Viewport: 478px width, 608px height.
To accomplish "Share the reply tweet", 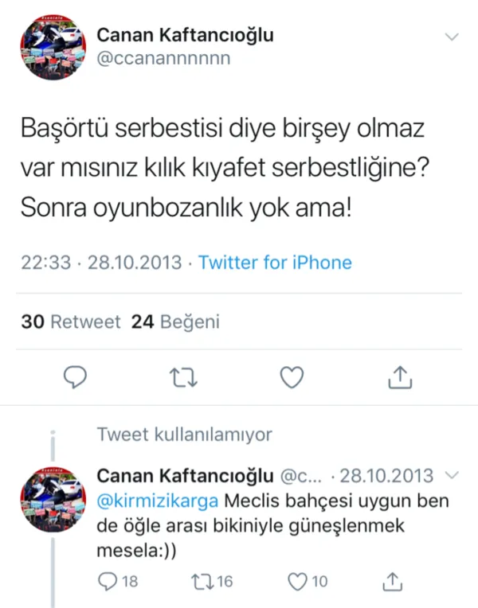I will [391, 581].
